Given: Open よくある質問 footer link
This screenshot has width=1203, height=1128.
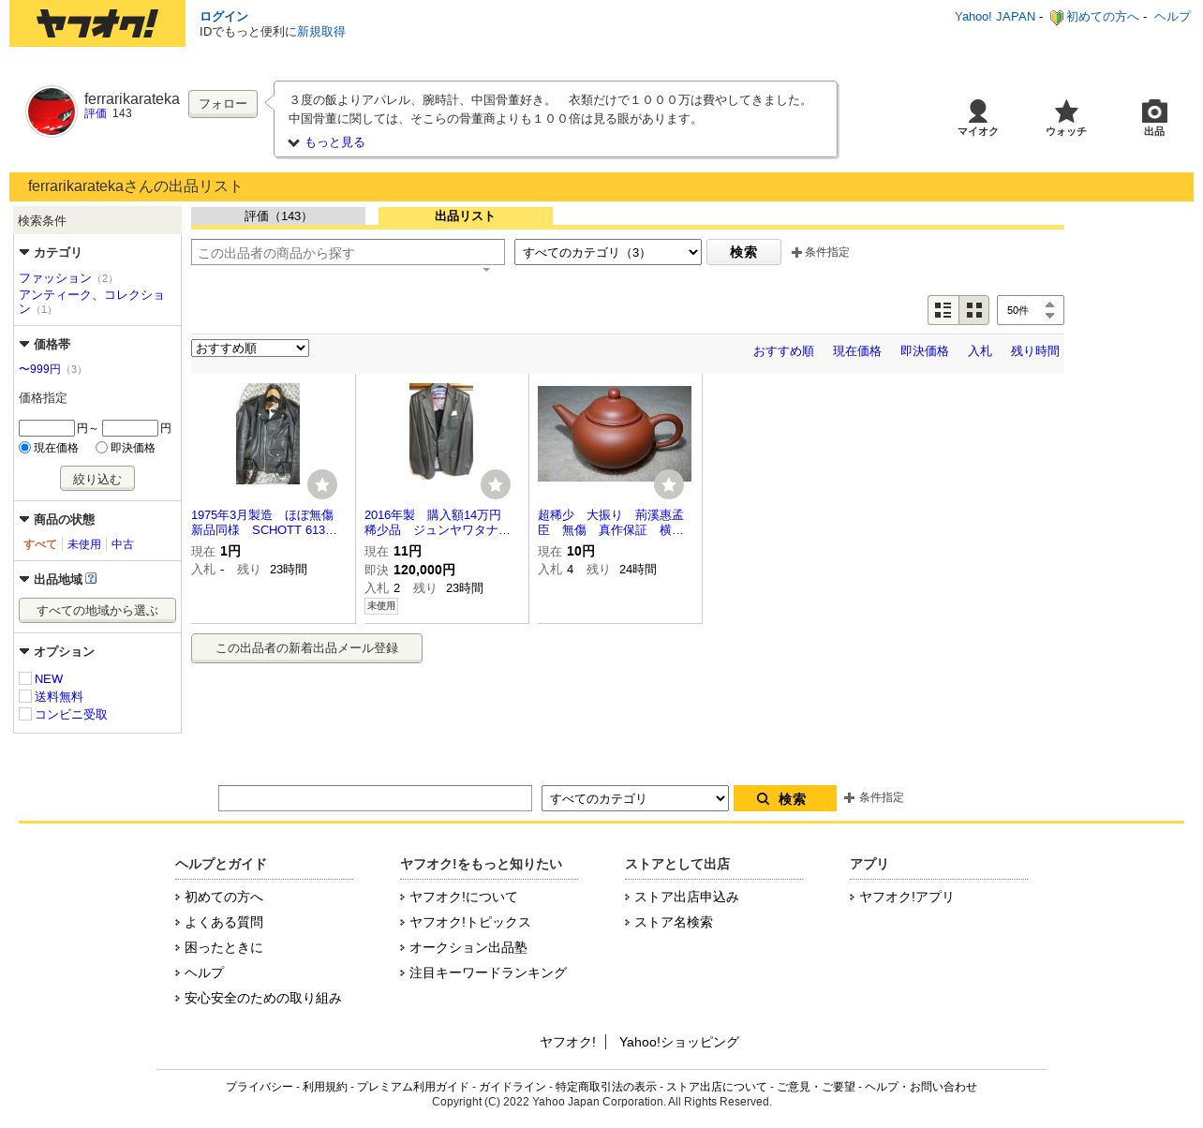Looking at the screenshot, I should click(x=224, y=922).
